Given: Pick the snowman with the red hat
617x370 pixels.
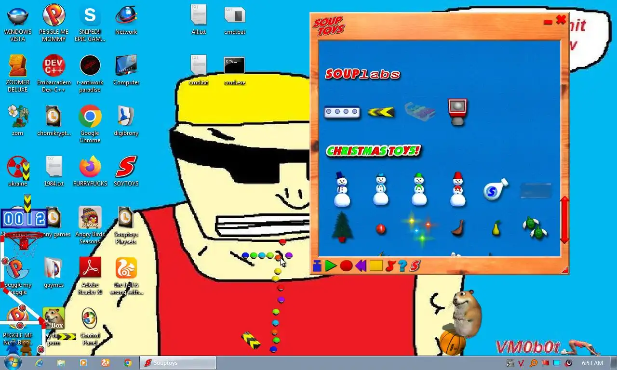Looking at the screenshot, I should [457, 189].
